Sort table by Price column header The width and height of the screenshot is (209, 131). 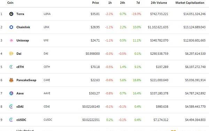[x=95, y=3]
